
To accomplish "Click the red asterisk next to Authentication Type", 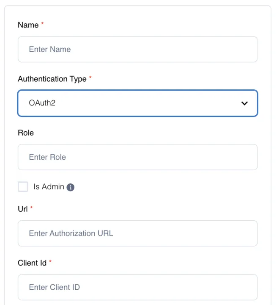I will tap(90, 78).
